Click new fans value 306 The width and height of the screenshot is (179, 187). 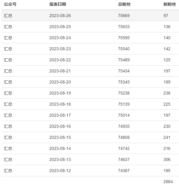pos(167,159)
